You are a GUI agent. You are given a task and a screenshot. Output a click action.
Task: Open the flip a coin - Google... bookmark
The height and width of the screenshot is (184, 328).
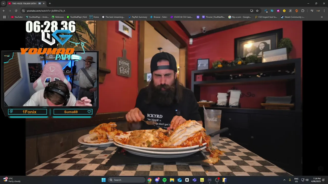240,17
